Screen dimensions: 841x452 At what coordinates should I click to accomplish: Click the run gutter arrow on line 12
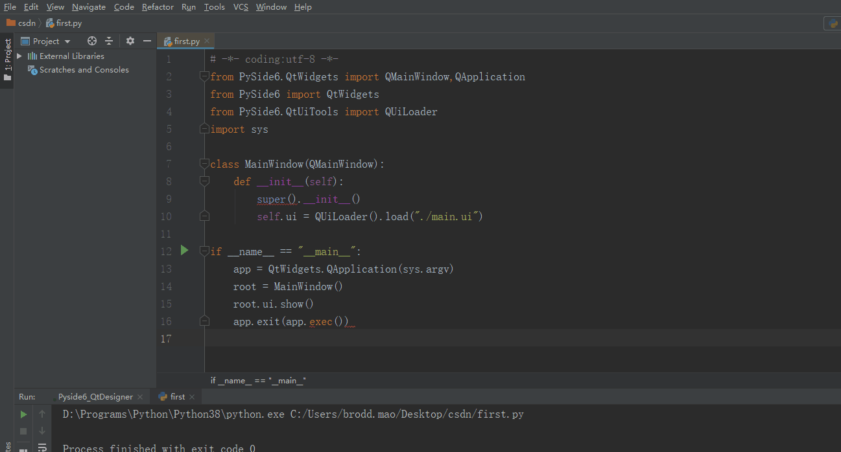(x=184, y=250)
